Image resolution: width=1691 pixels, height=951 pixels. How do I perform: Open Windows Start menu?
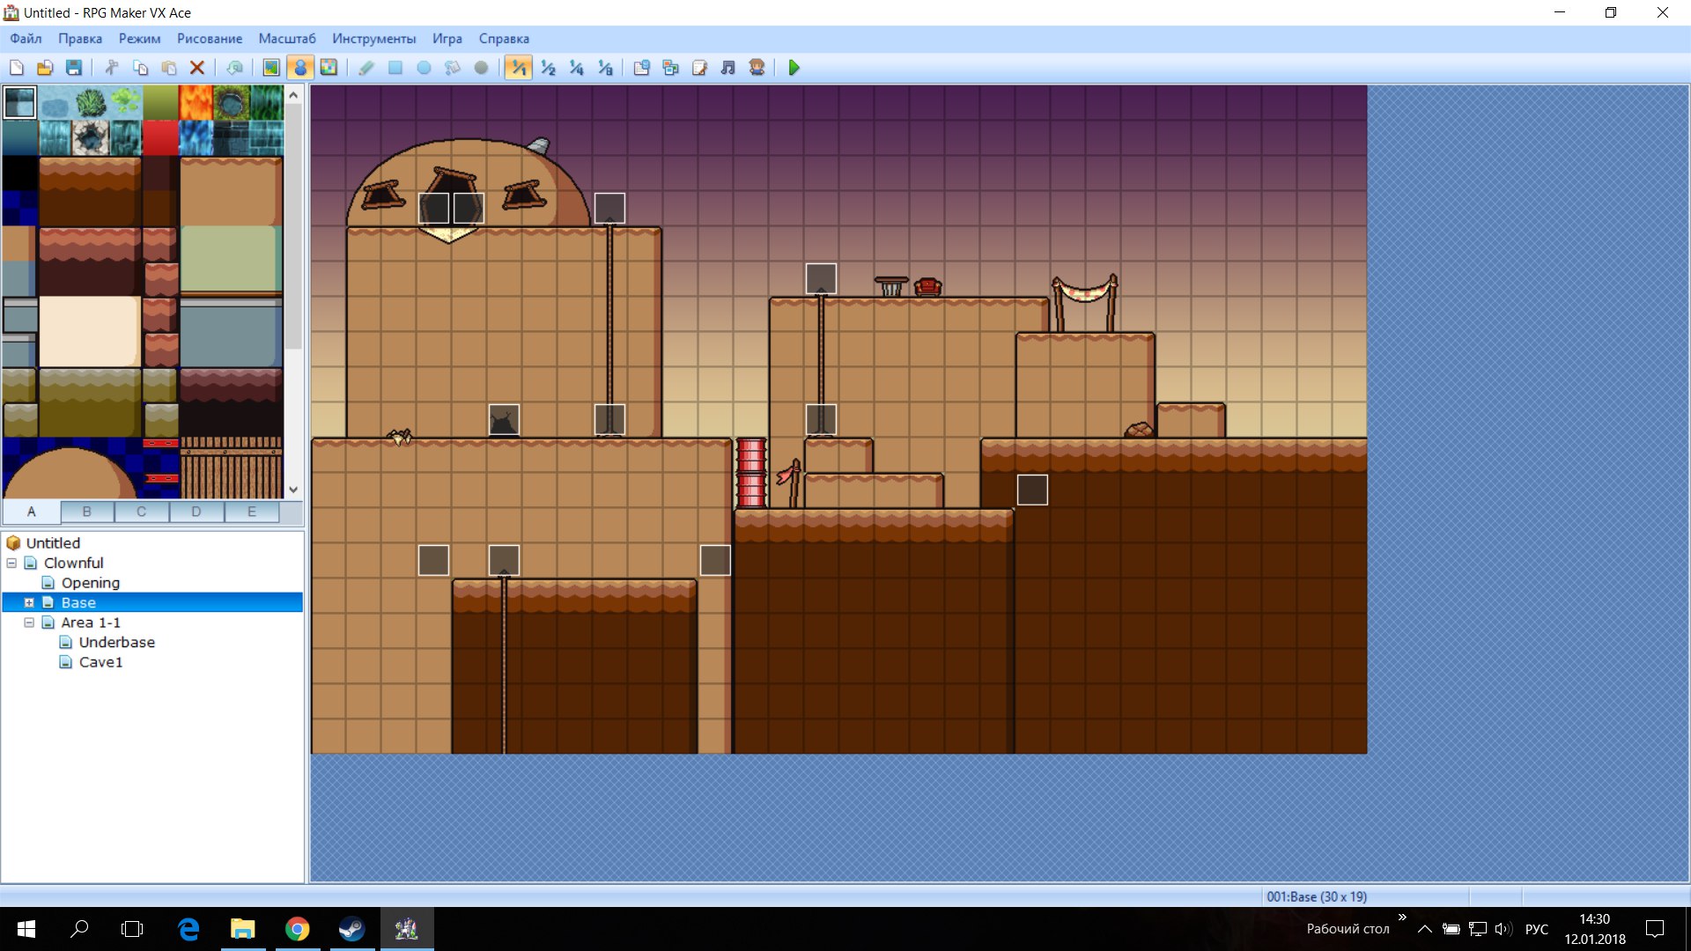point(26,929)
